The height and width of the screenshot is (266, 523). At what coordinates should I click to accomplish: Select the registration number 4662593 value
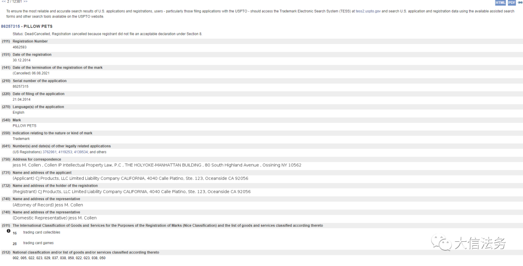tap(20, 47)
